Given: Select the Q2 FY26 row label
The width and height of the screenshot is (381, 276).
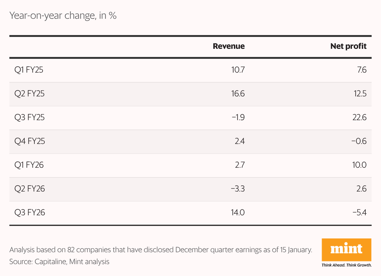Looking at the screenshot, I should (30, 189).
